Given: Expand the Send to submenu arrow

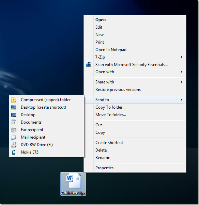Looking at the screenshot, I should click(x=182, y=100).
